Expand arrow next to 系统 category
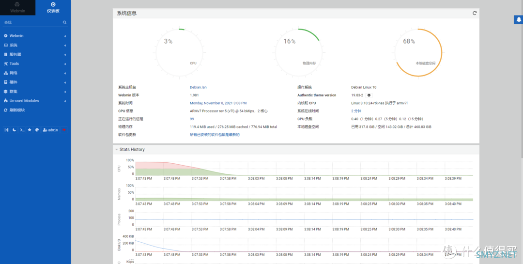 (x=65, y=46)
